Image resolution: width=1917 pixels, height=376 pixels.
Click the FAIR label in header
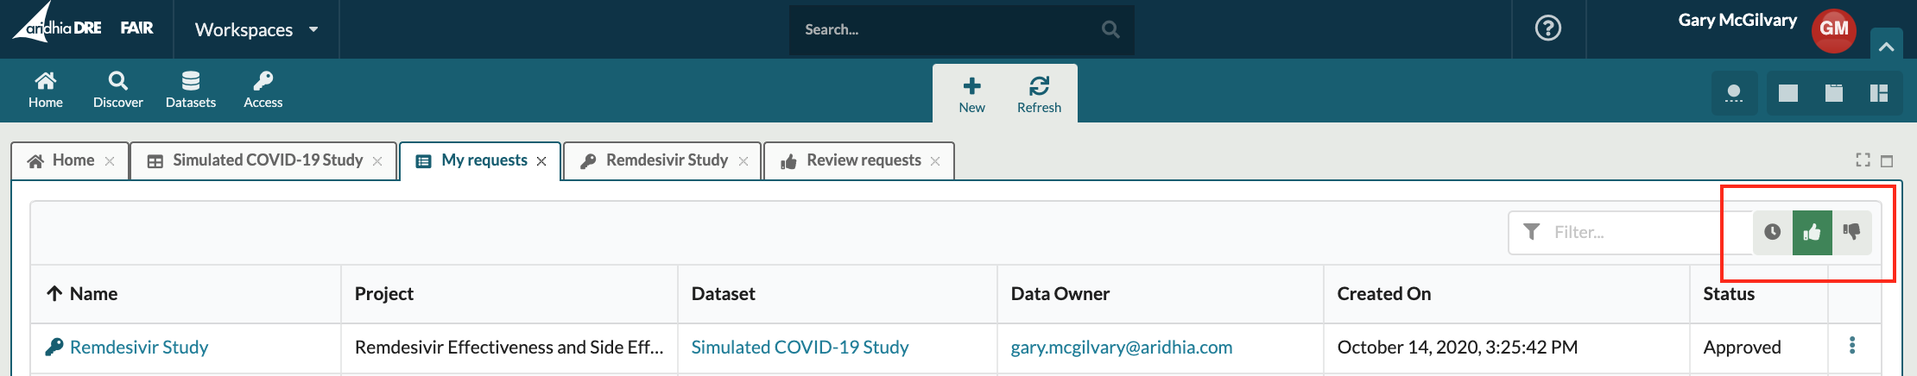coord(136,28)
